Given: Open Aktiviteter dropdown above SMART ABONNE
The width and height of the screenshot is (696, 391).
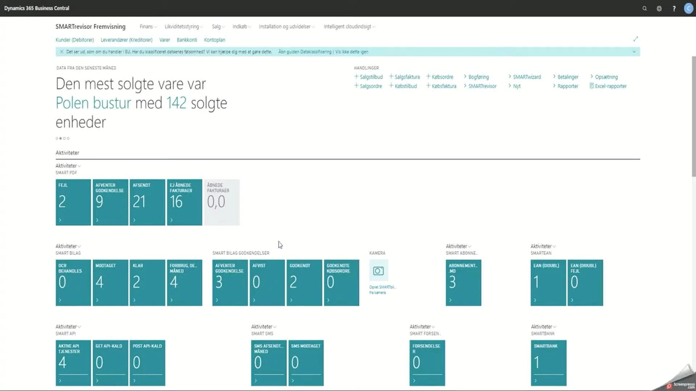Looking at the screenshot, I should (458, 246).
